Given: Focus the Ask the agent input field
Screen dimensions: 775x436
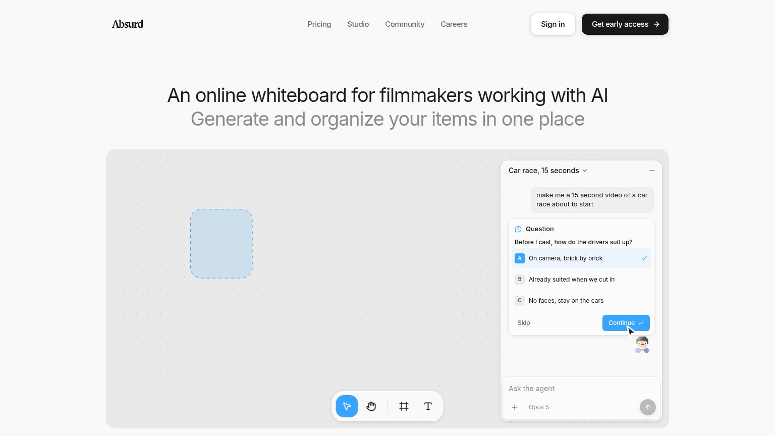Looking at the screenshot, I should (581, 389).
